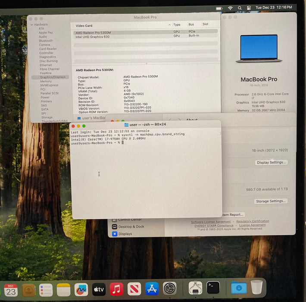Click the Desktop & Dock sidebar icon
306x302 pixels.
tap(115, 227)
